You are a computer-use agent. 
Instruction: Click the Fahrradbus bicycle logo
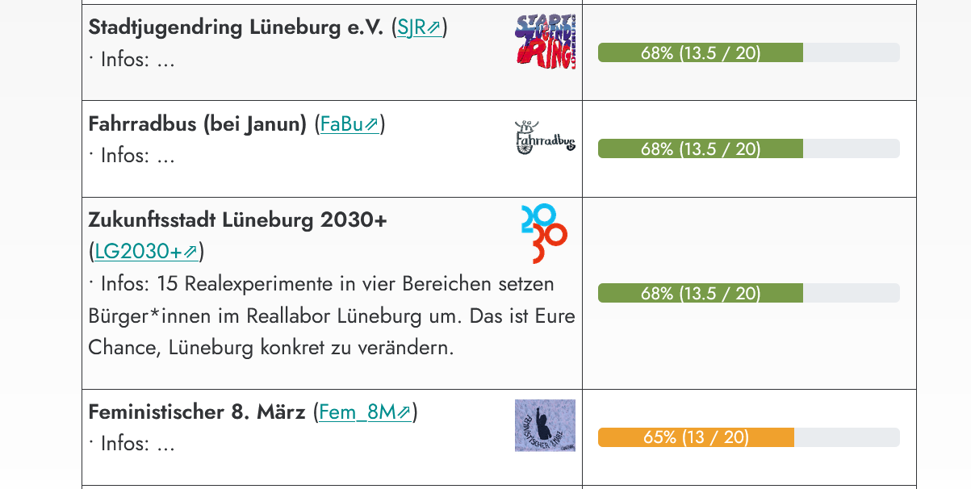click(545, 137)
